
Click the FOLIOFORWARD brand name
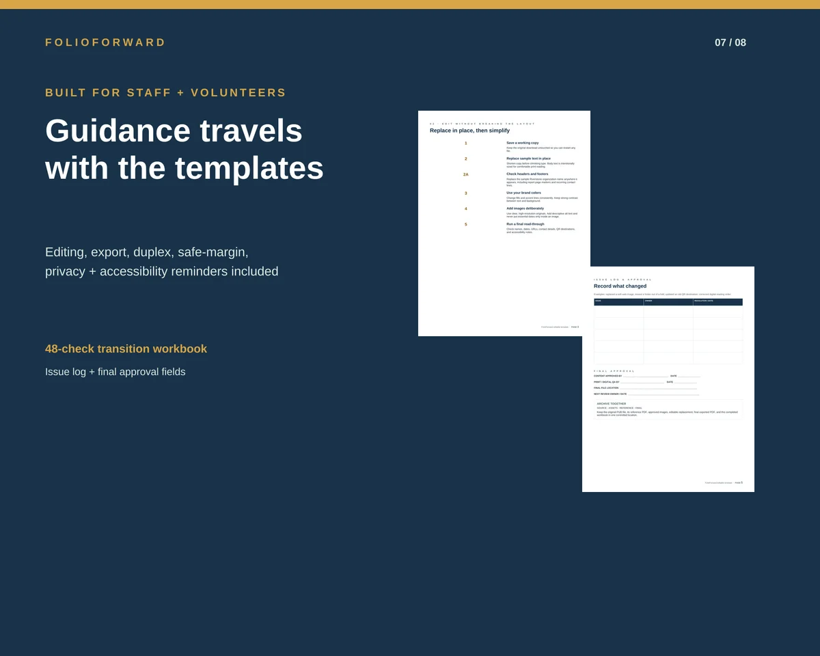pyautogui.click(x=105, y=42)
